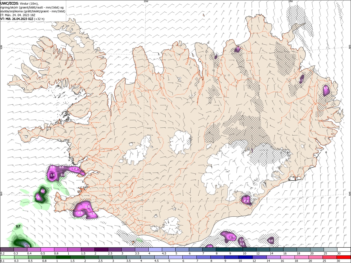Choose the dark purple snow swatch for 2–2.5 mm

point(101,250)
